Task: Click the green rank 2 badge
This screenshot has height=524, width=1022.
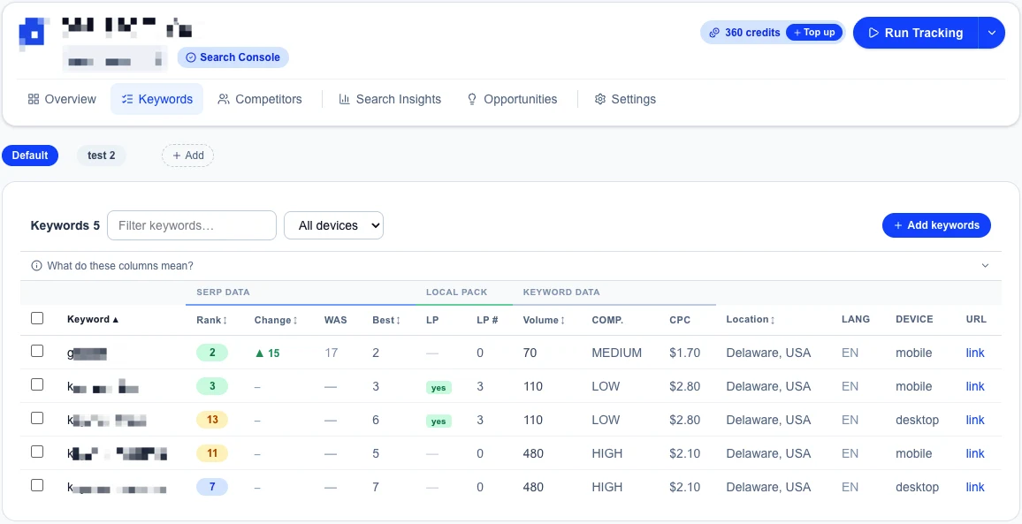Action: click(x=212, y=353)
